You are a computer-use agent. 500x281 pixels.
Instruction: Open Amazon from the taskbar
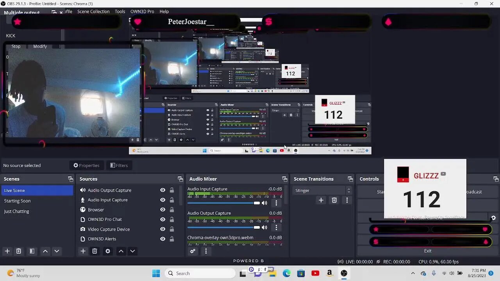click(x=330, y=273)
